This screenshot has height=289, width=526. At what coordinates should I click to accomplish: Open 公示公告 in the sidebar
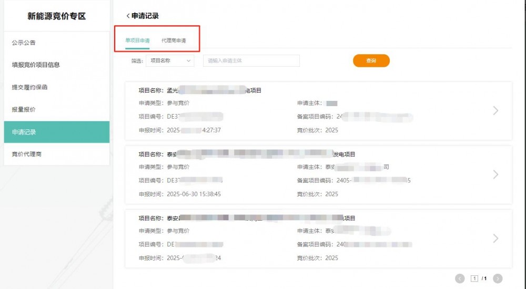click(x=24, y=43)
